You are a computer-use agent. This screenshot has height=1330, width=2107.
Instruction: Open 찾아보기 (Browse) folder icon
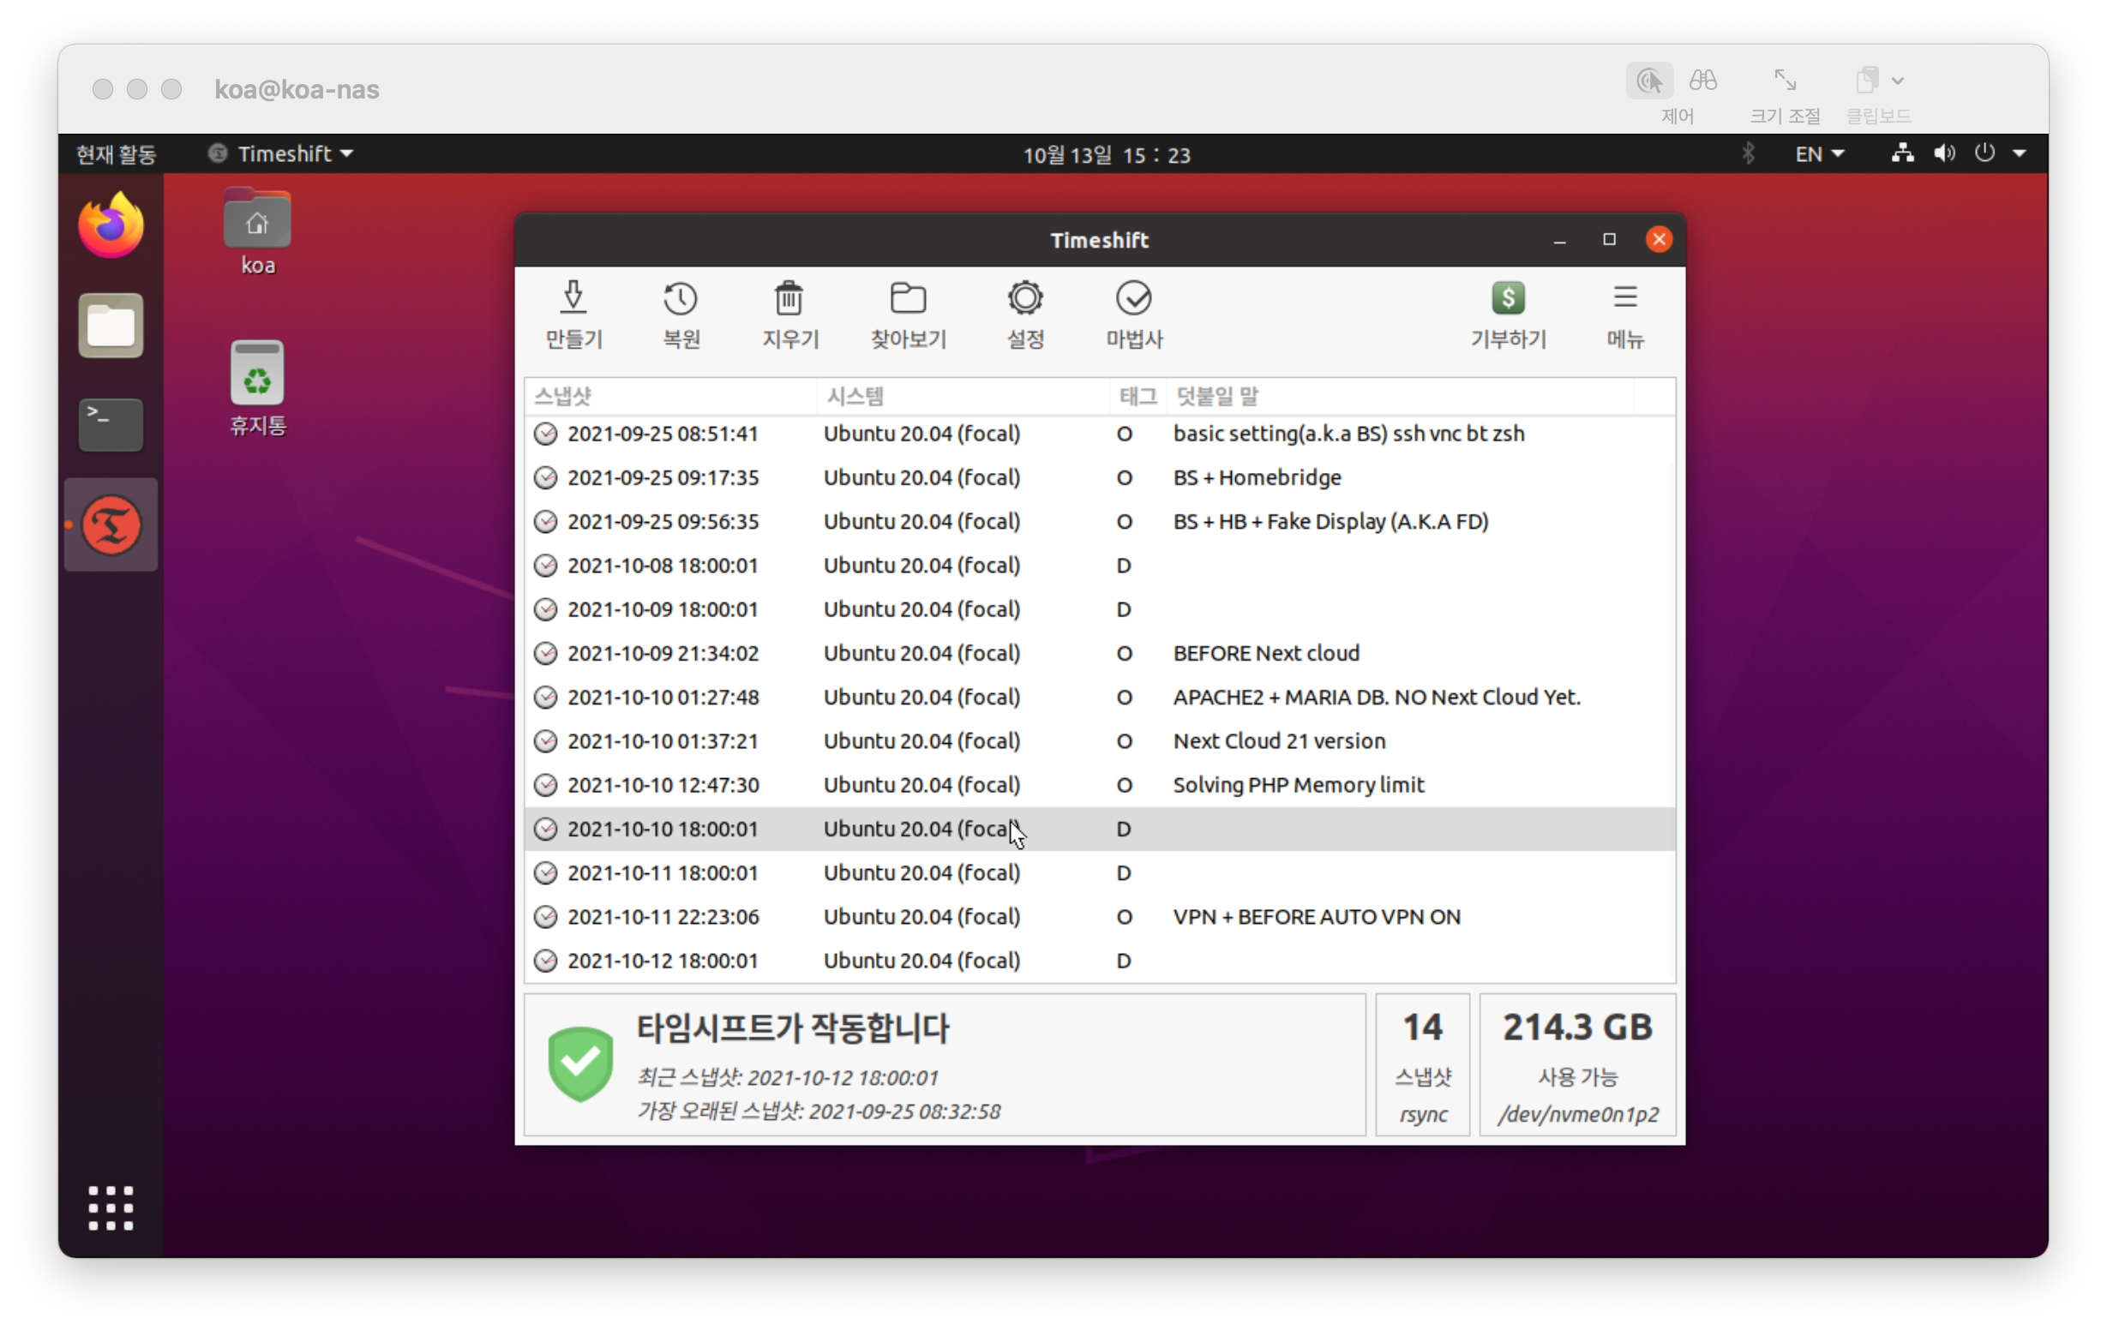pyautogui.click(x=908, y=300)
